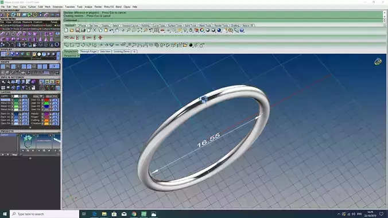Select the Transform category in Main Menu
388x218 pixels.
(37, 25)
